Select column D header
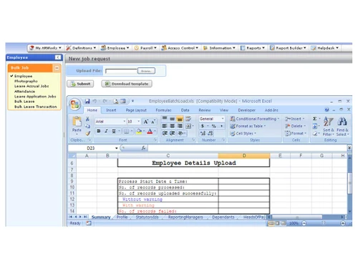This screenshot has width=358, height=269. pyautogui.click(x=244, y=156)
